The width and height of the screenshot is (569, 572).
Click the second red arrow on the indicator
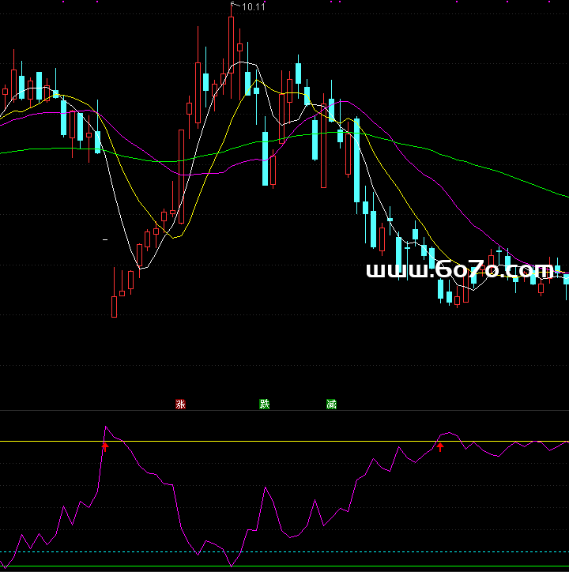coord(441,447)
